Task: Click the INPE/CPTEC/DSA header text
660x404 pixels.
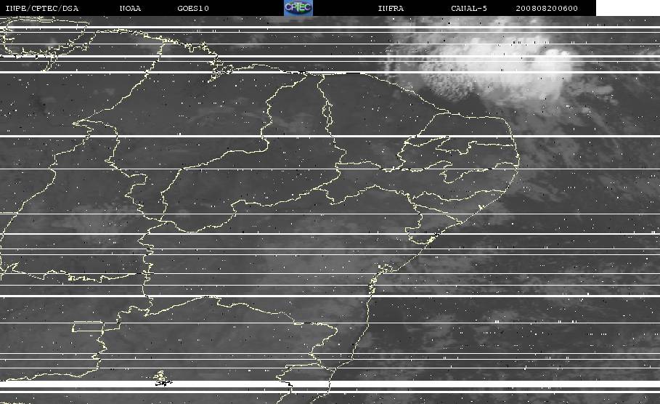Action: [x=42, y=9]
